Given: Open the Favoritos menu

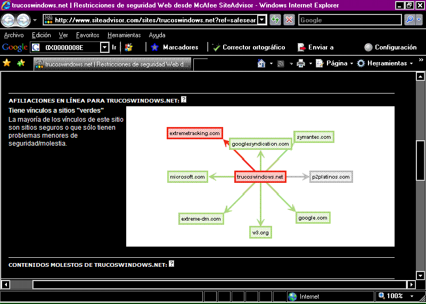Looking at the screenshot, I should (x=87, y=35).
